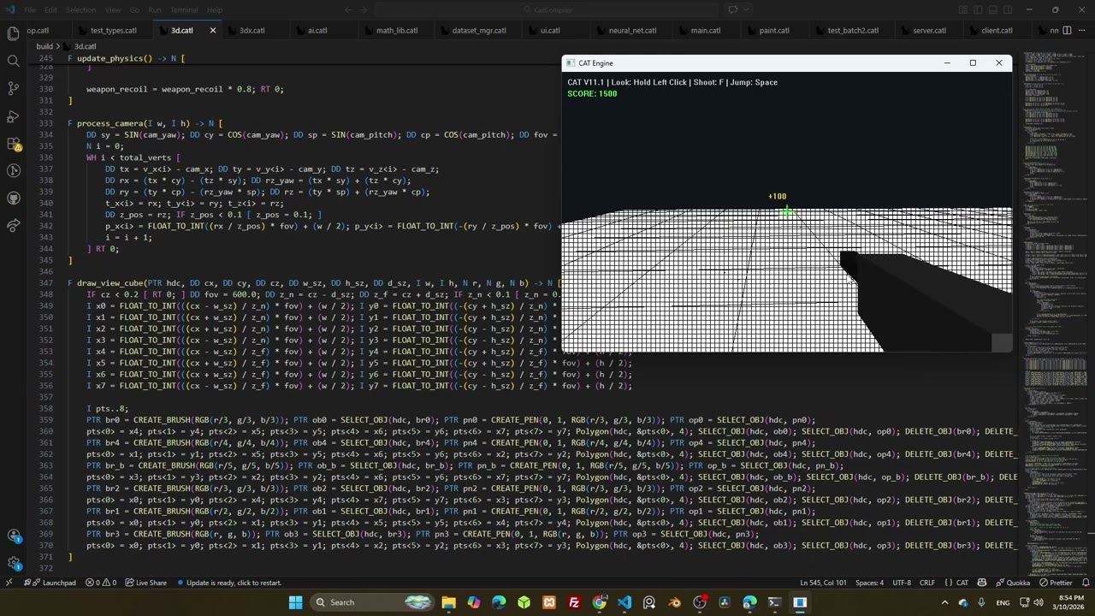Open the File menu
1095x616 pixels.
point(30,9)
